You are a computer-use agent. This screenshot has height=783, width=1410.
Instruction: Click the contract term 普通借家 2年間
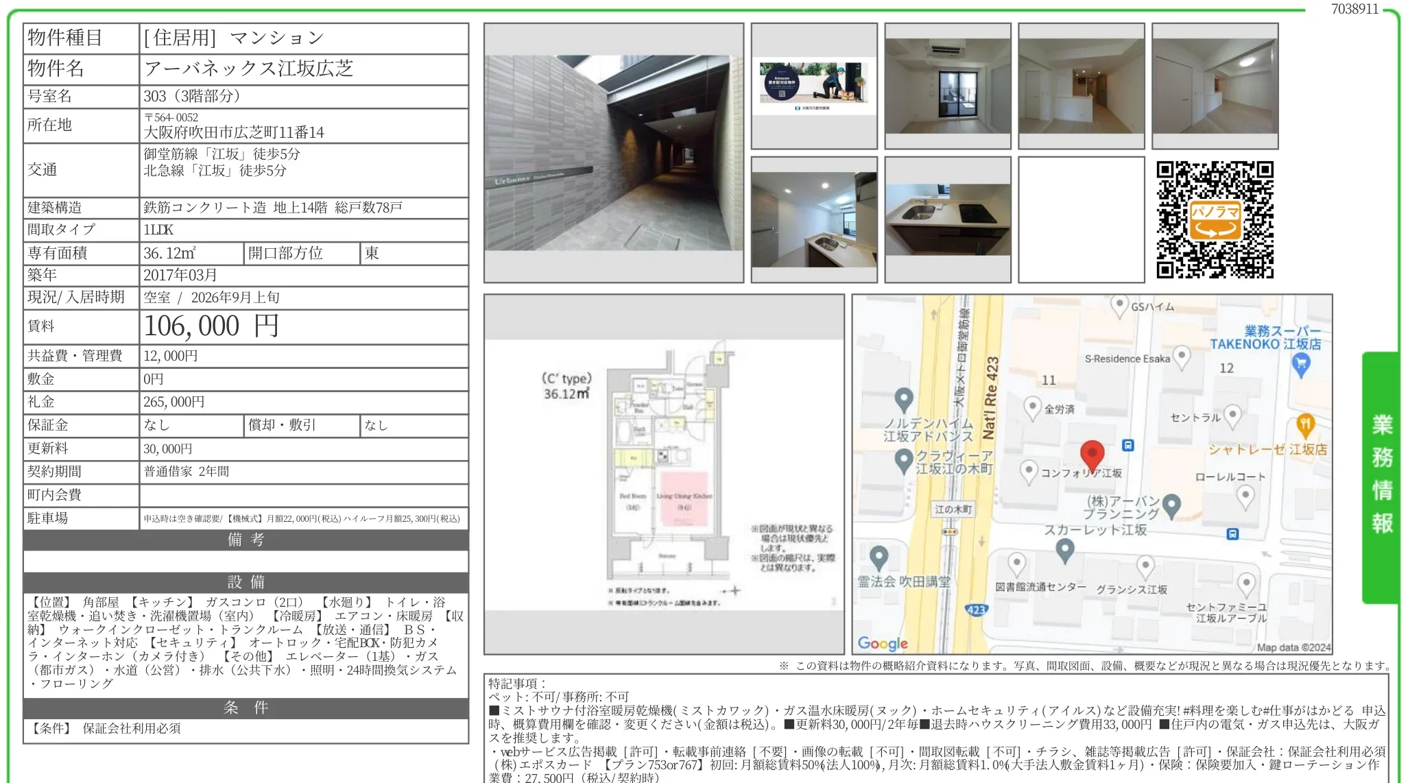187,472
